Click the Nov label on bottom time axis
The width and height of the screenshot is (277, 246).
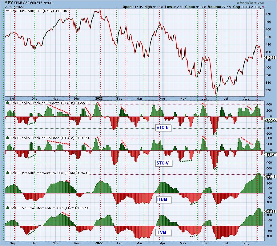pos(55,243)
